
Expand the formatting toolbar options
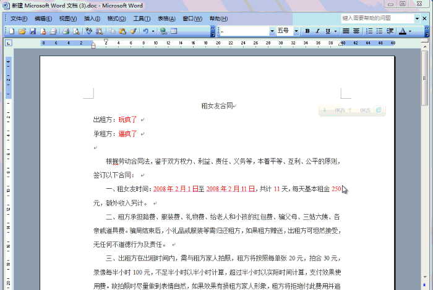(427, 31)
